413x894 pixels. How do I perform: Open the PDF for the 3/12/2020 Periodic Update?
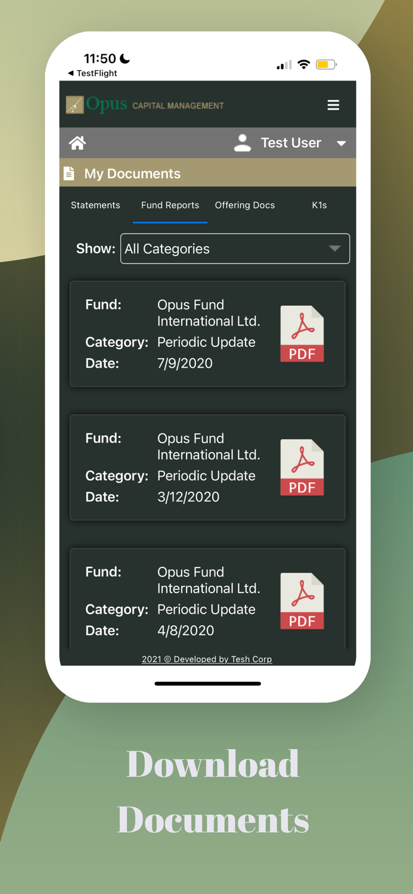tap(302, 467)
